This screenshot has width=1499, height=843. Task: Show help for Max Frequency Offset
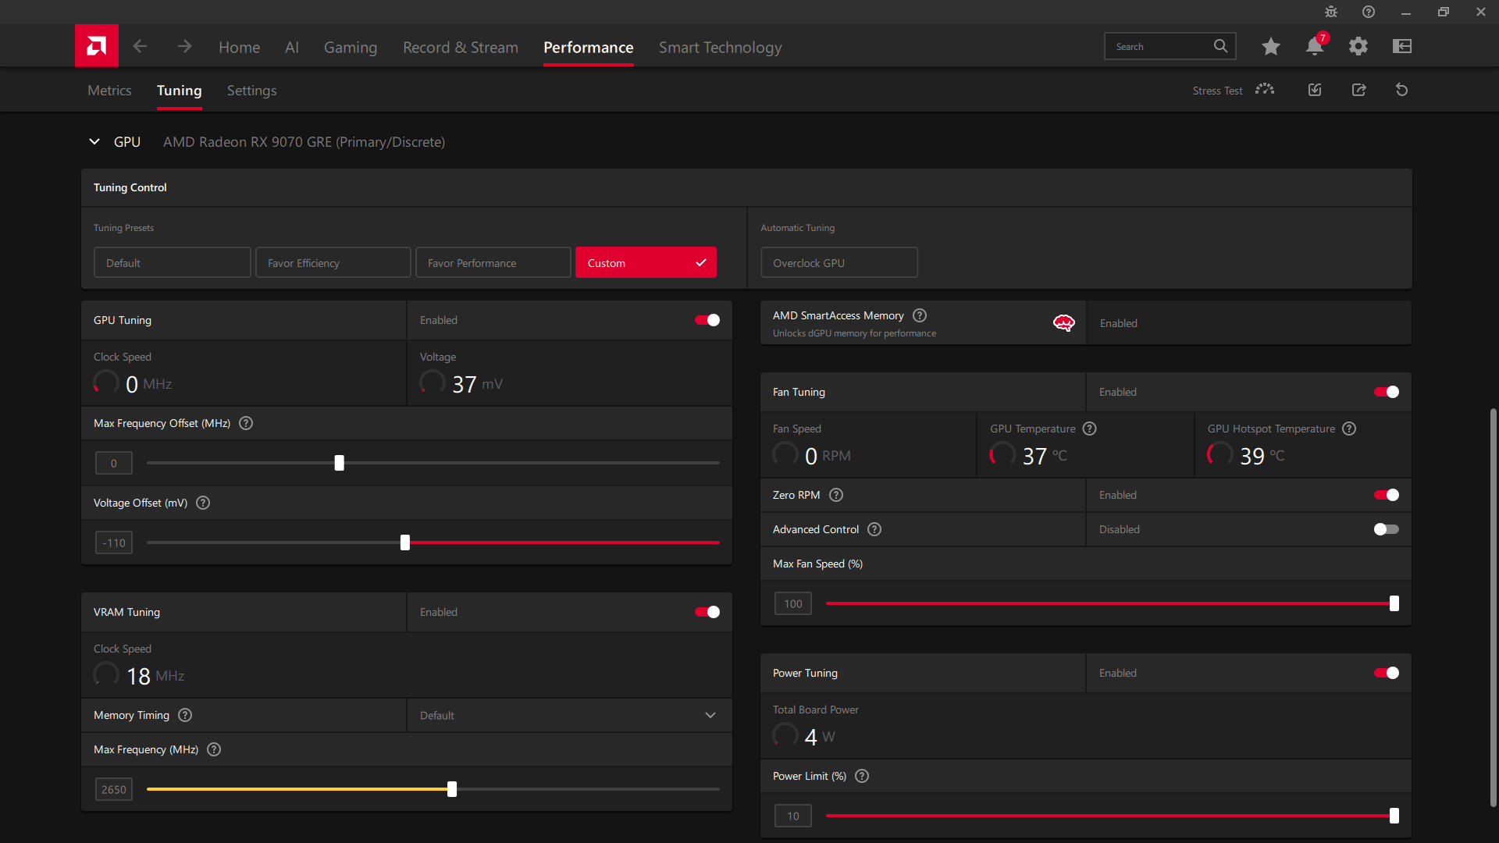[246, 423]
